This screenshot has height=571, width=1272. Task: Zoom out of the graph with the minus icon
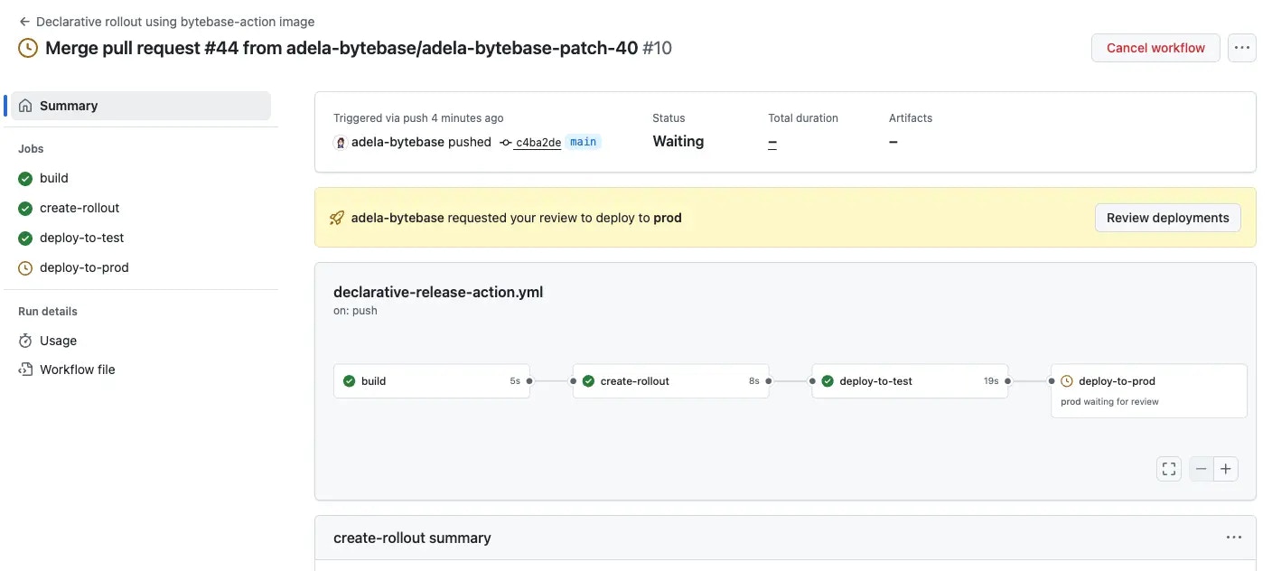coord(1201,468)
